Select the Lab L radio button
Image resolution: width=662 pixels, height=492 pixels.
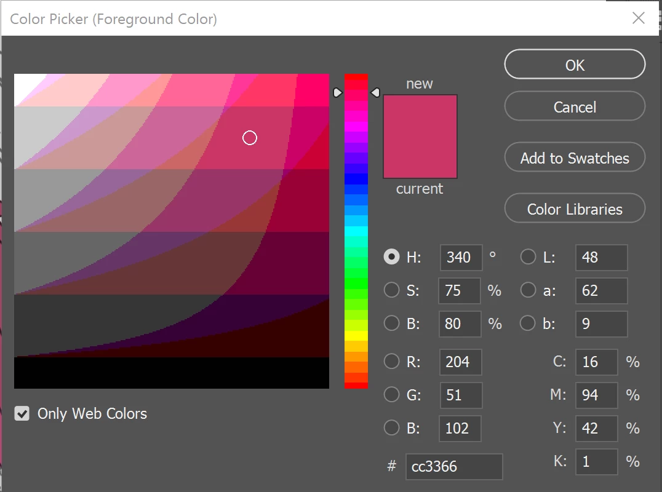[x=528, y=256]
